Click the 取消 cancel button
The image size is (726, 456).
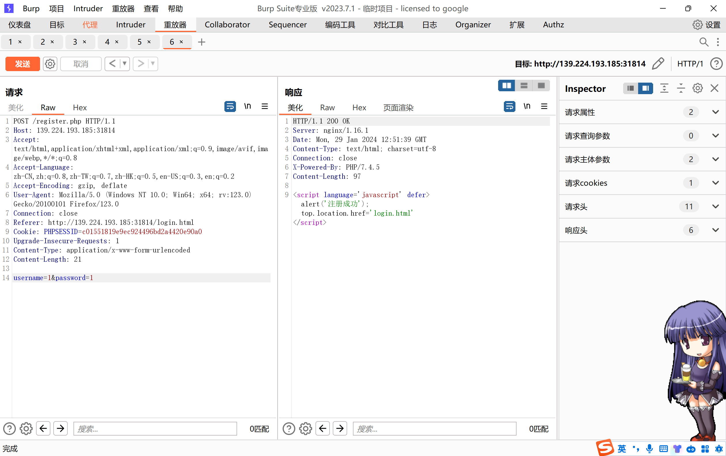click(x=81, y=64)
